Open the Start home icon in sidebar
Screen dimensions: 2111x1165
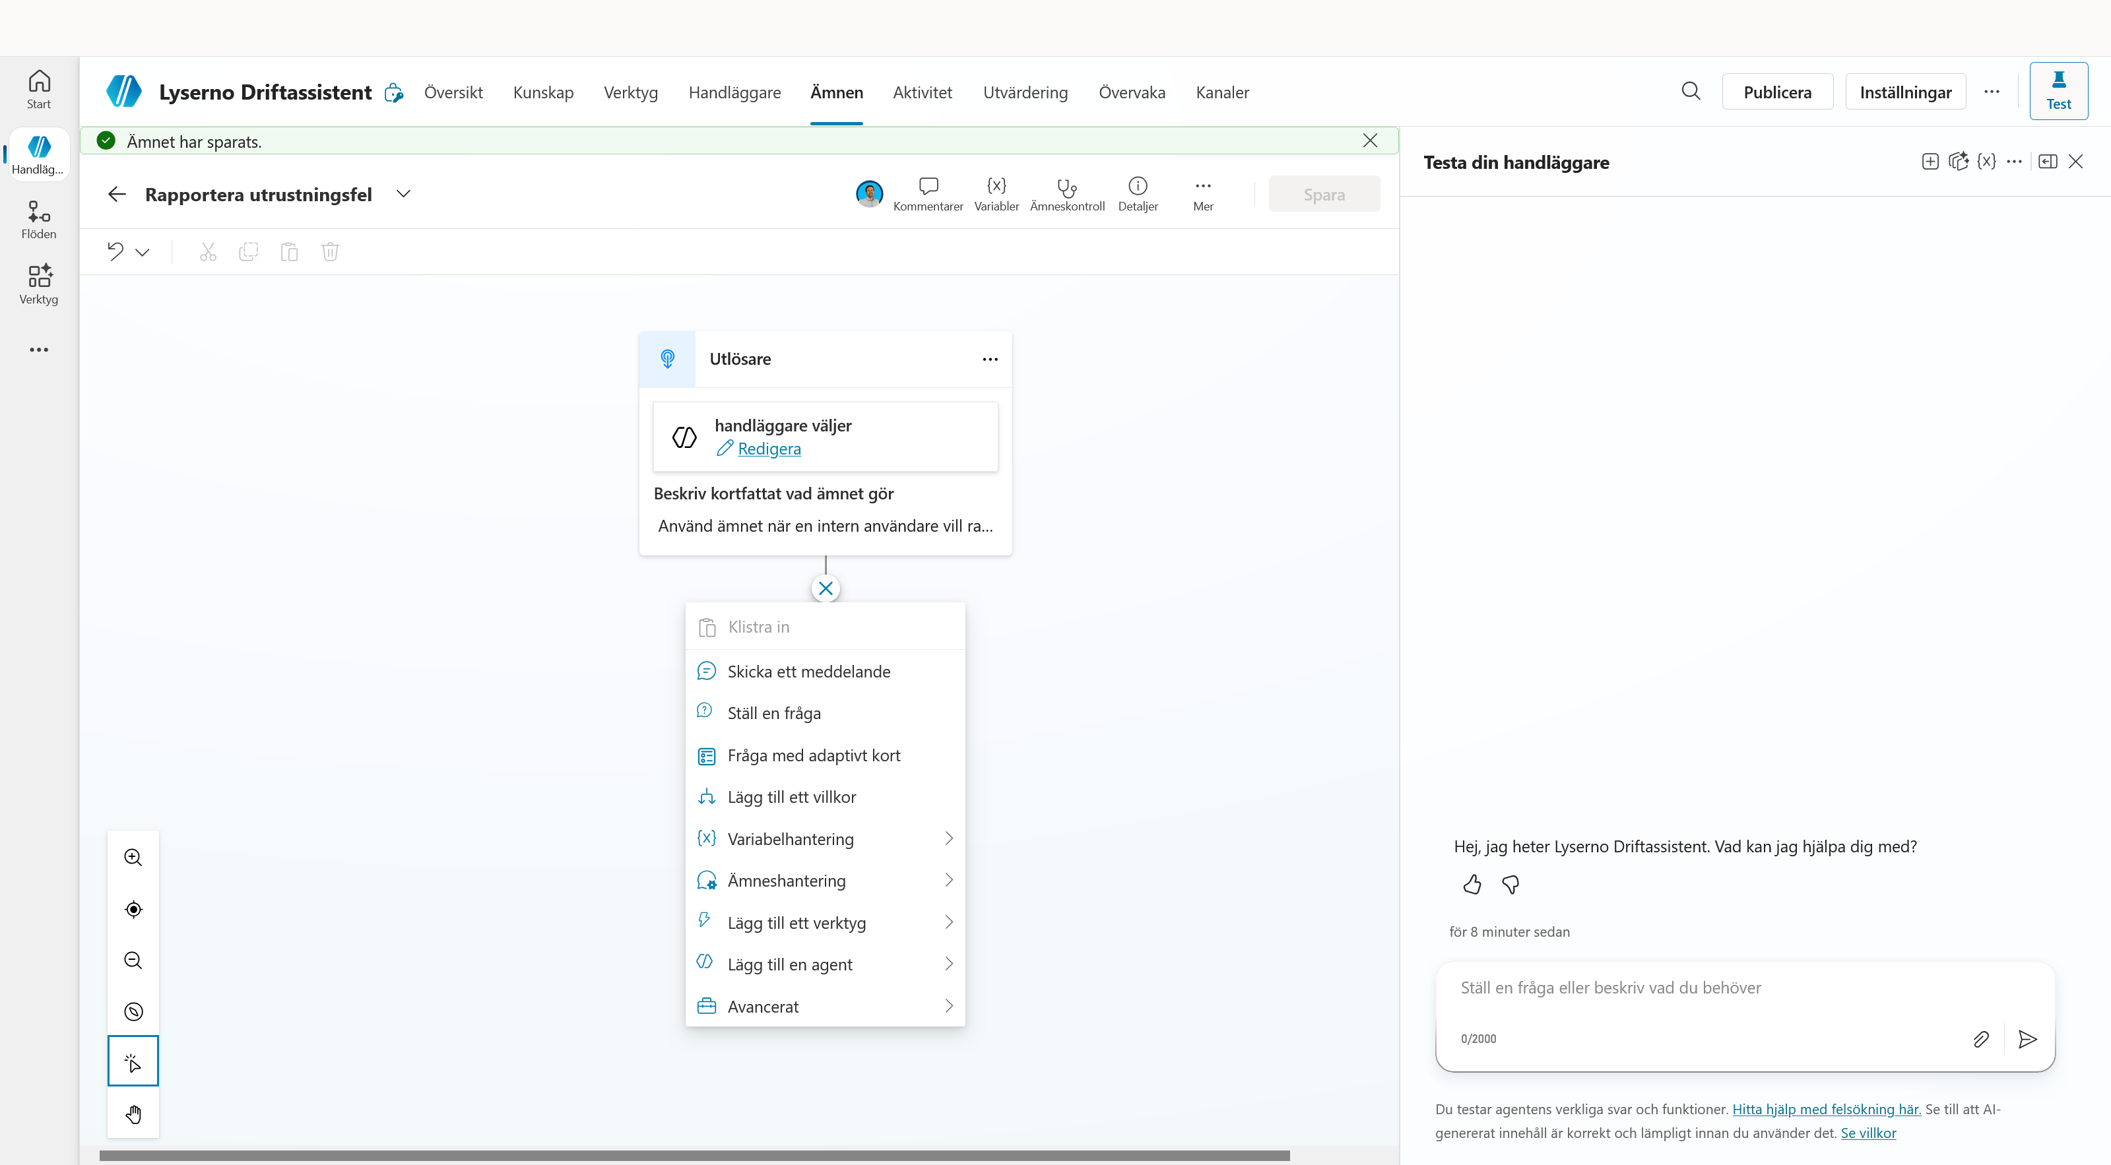tap(38, 89)
